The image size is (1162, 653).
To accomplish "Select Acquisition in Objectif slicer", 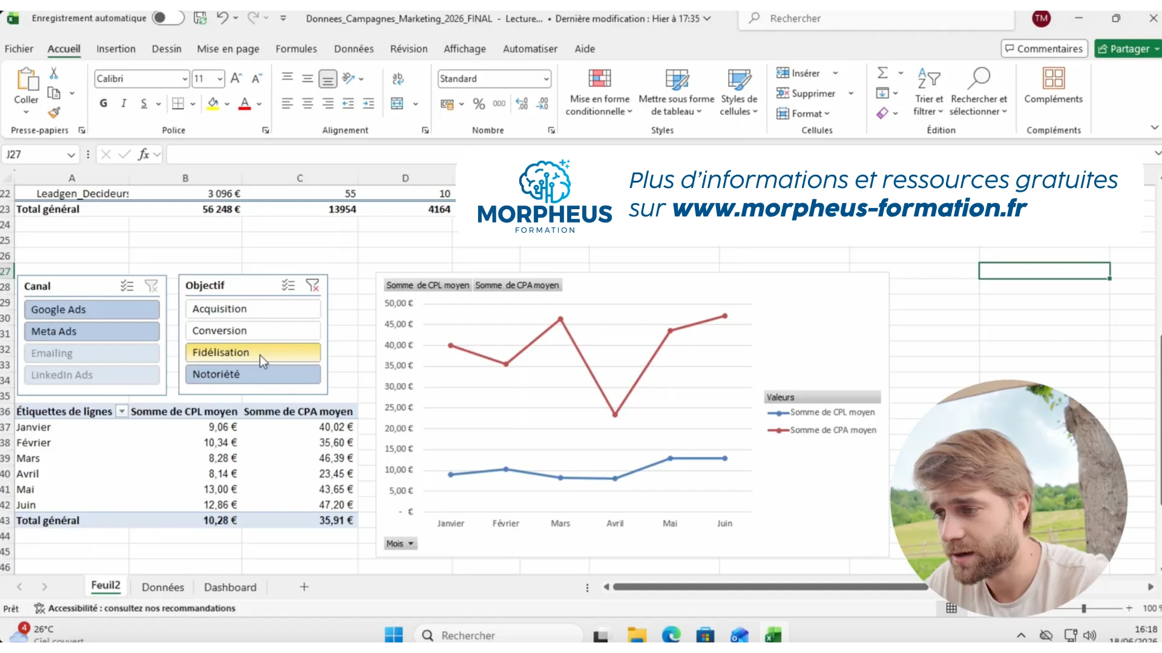I will [253, 309].
